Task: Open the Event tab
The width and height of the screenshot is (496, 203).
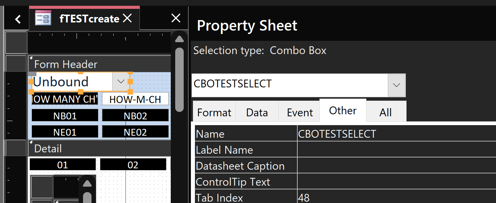Action: tap(300, 113)
